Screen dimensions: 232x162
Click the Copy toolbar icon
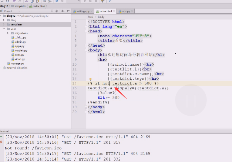pyautogui.click(x=32, y=1)
